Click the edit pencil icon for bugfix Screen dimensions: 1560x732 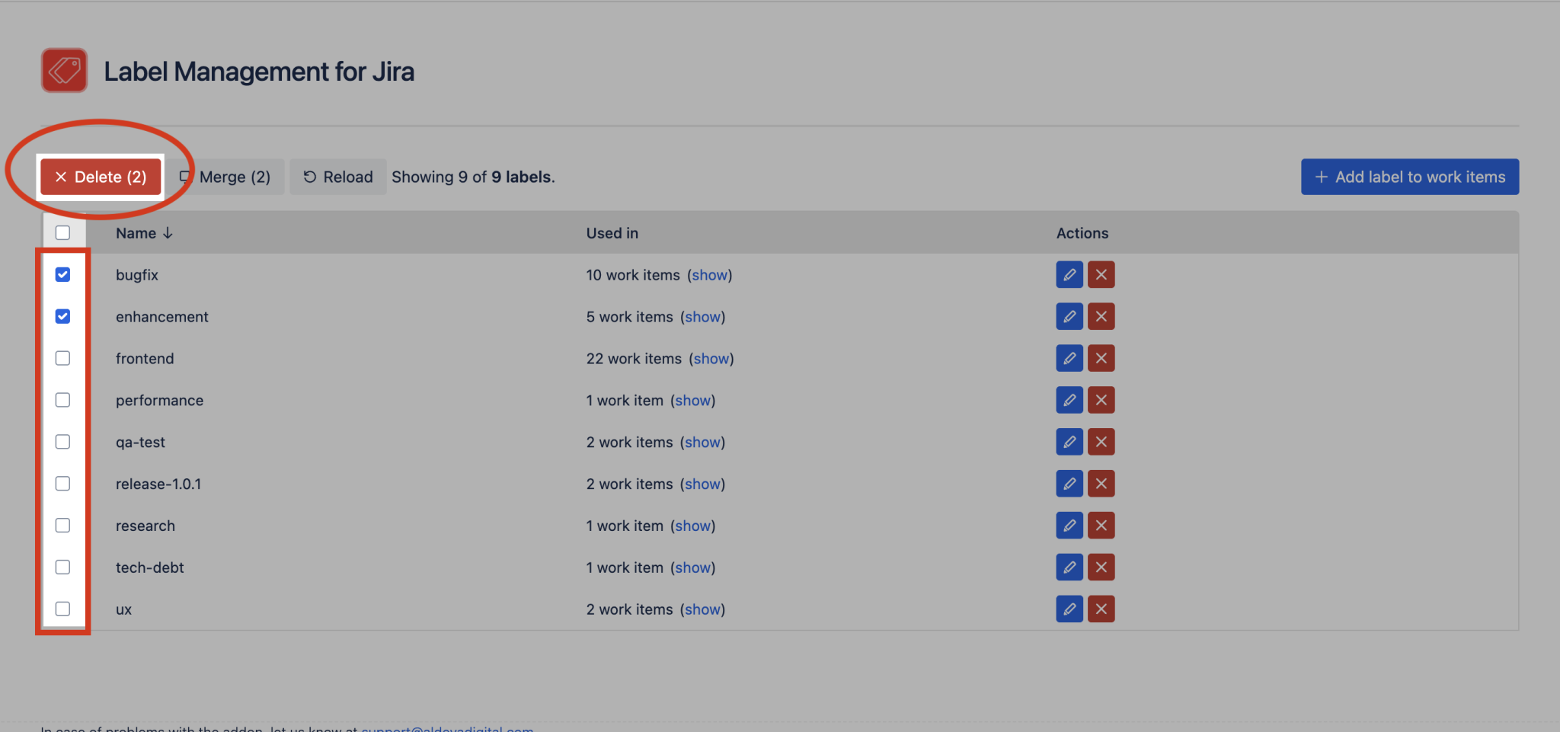pos(1069,274)
